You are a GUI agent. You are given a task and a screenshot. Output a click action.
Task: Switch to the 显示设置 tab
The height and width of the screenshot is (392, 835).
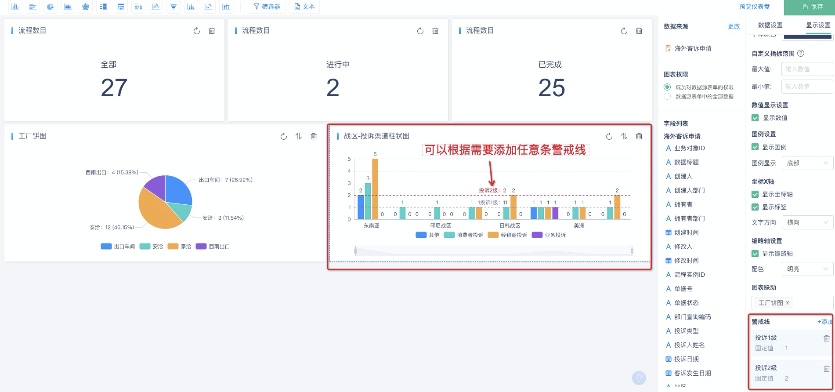point(818,25)
